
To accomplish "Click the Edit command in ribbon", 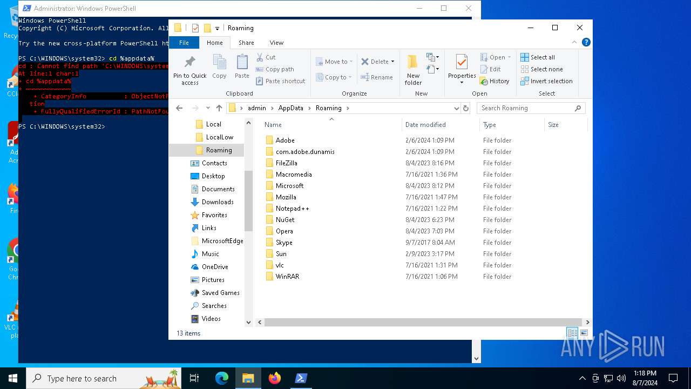I will (491, 69).
